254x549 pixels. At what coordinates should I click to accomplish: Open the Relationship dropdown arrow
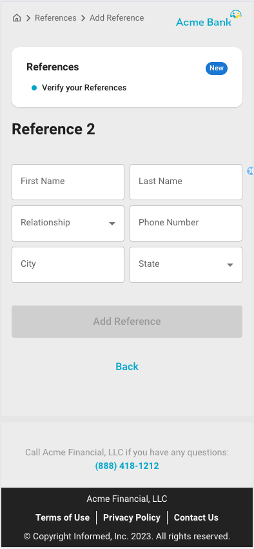tap(112, 223)
